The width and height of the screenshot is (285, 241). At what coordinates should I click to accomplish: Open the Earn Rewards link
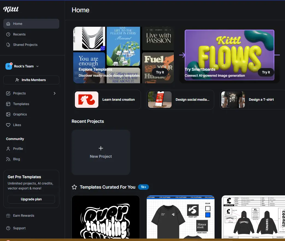[31, 216]
